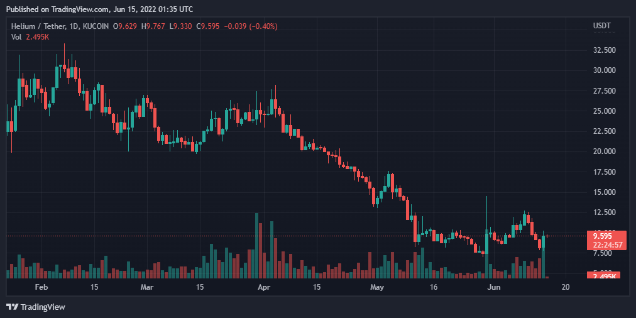
Task: Click the Feb date axis label
Action: [41, 287]
